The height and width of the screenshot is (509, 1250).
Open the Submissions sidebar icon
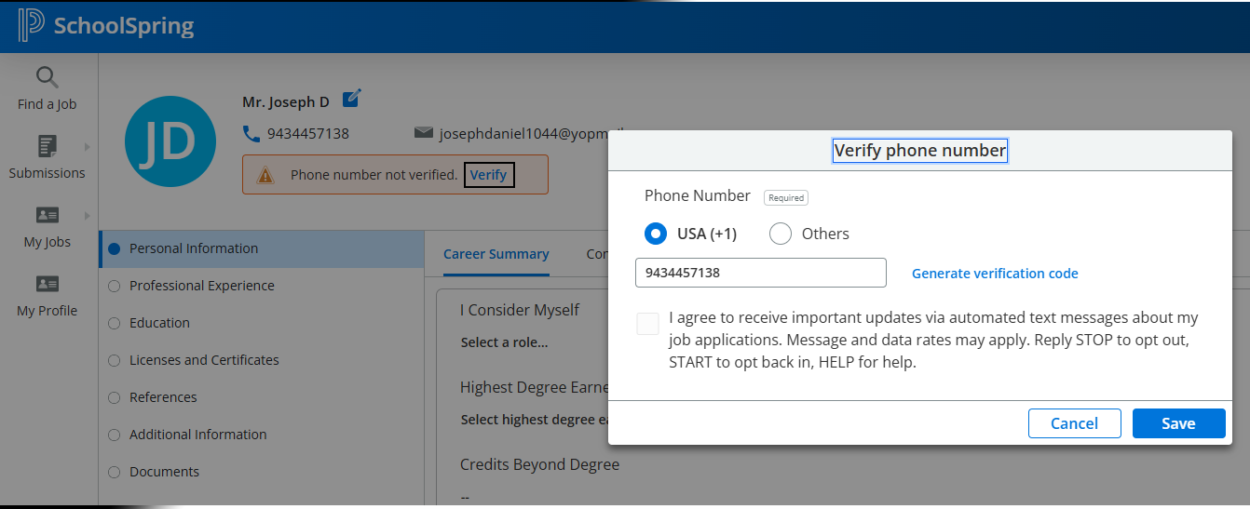click(x=48, y=146)
